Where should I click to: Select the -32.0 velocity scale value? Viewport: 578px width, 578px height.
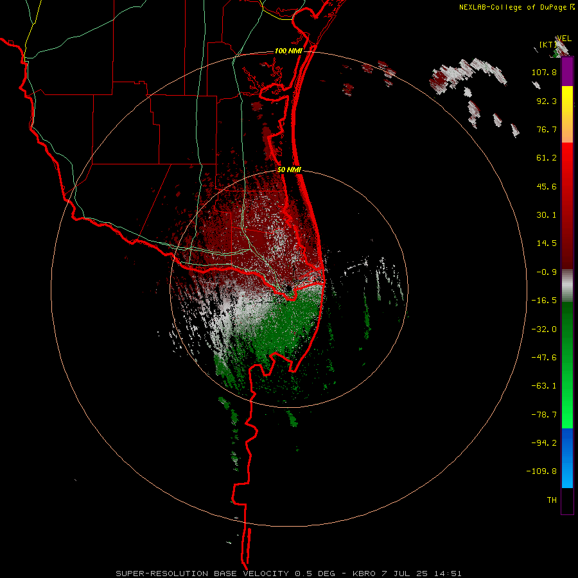point(544,329)
